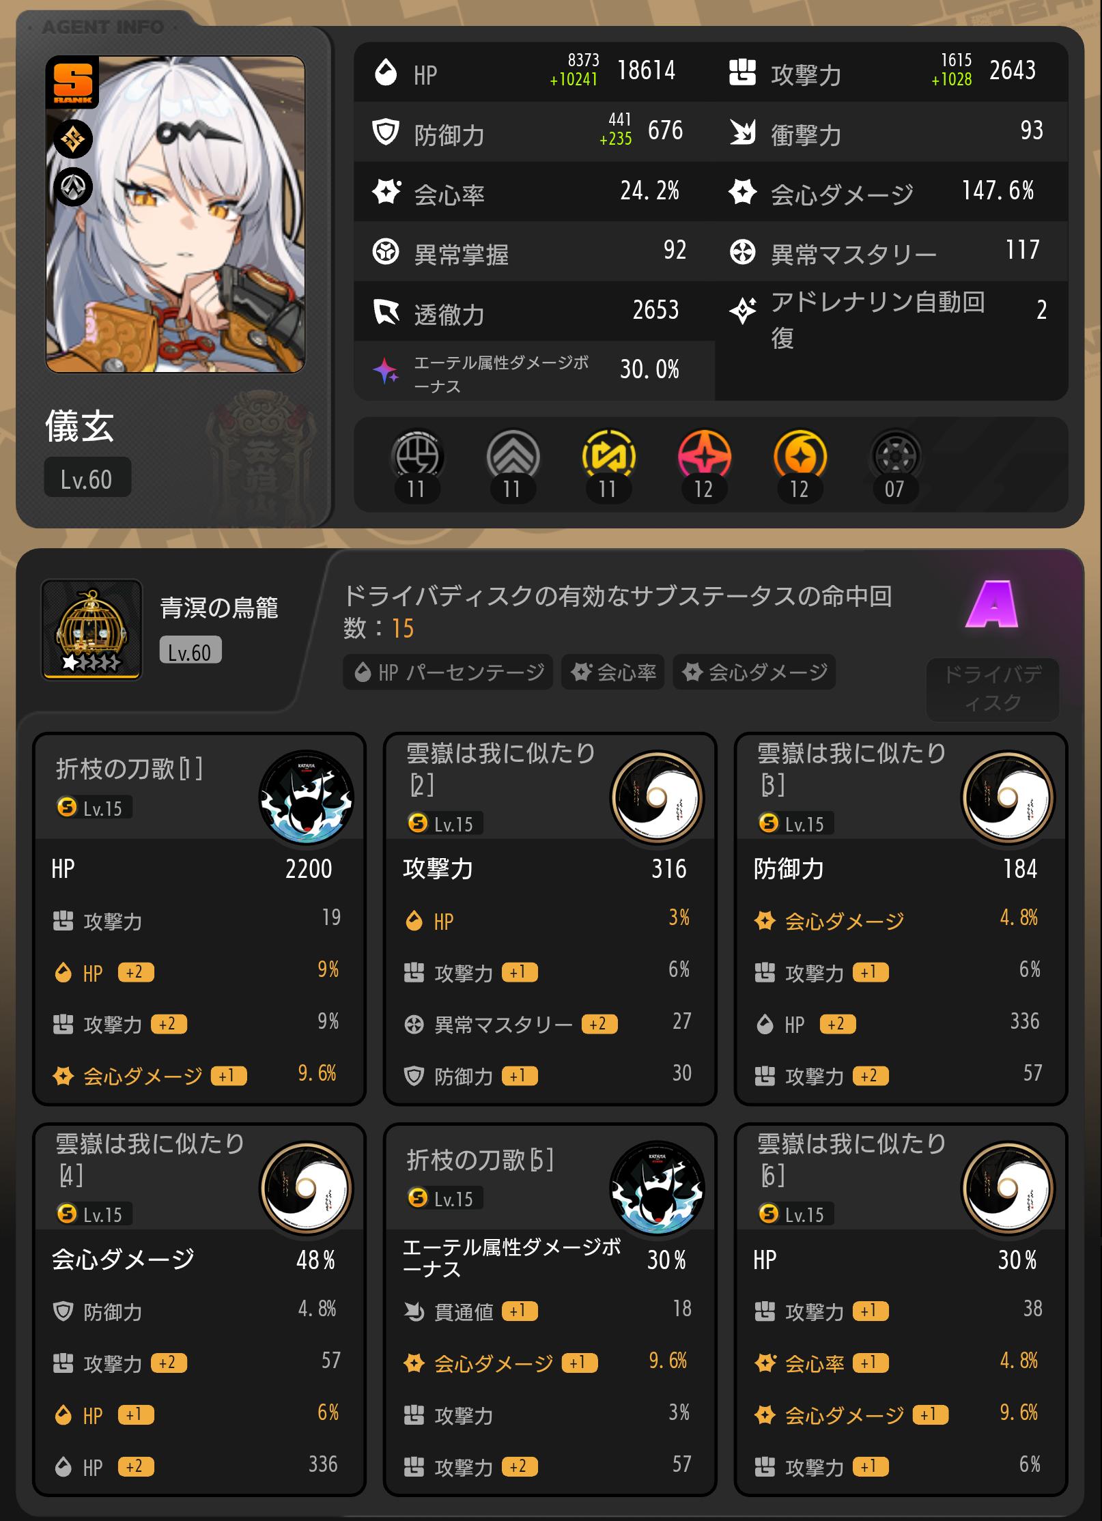1102x1521 pixels.
Task: Open 儀玄 character portrait image
Action: [x=175, y=214]
